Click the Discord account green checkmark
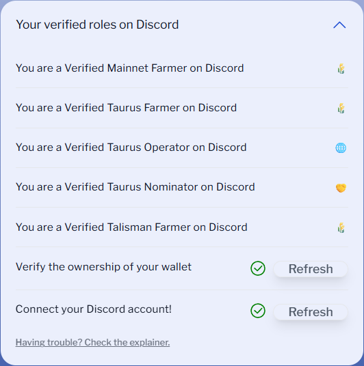Image resolution: width=364 pixels, height=366 pixels. pyautogui.click(x=258, y=311)
